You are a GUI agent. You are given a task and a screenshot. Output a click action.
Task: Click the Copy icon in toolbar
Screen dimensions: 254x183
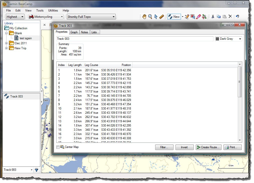pos(218,16)
